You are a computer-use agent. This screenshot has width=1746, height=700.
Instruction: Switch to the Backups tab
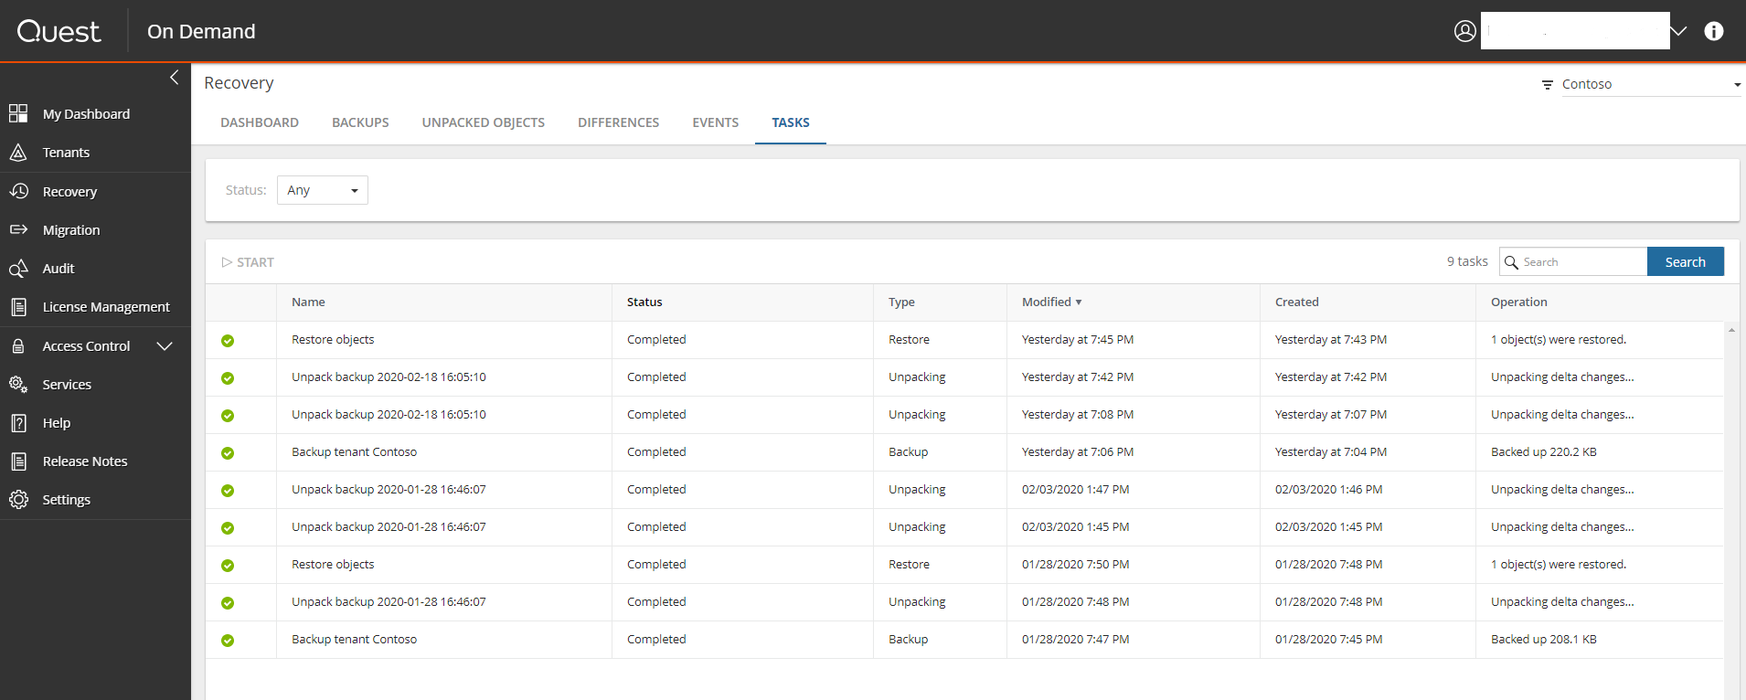pyautogui.click(x=360, y=122)
